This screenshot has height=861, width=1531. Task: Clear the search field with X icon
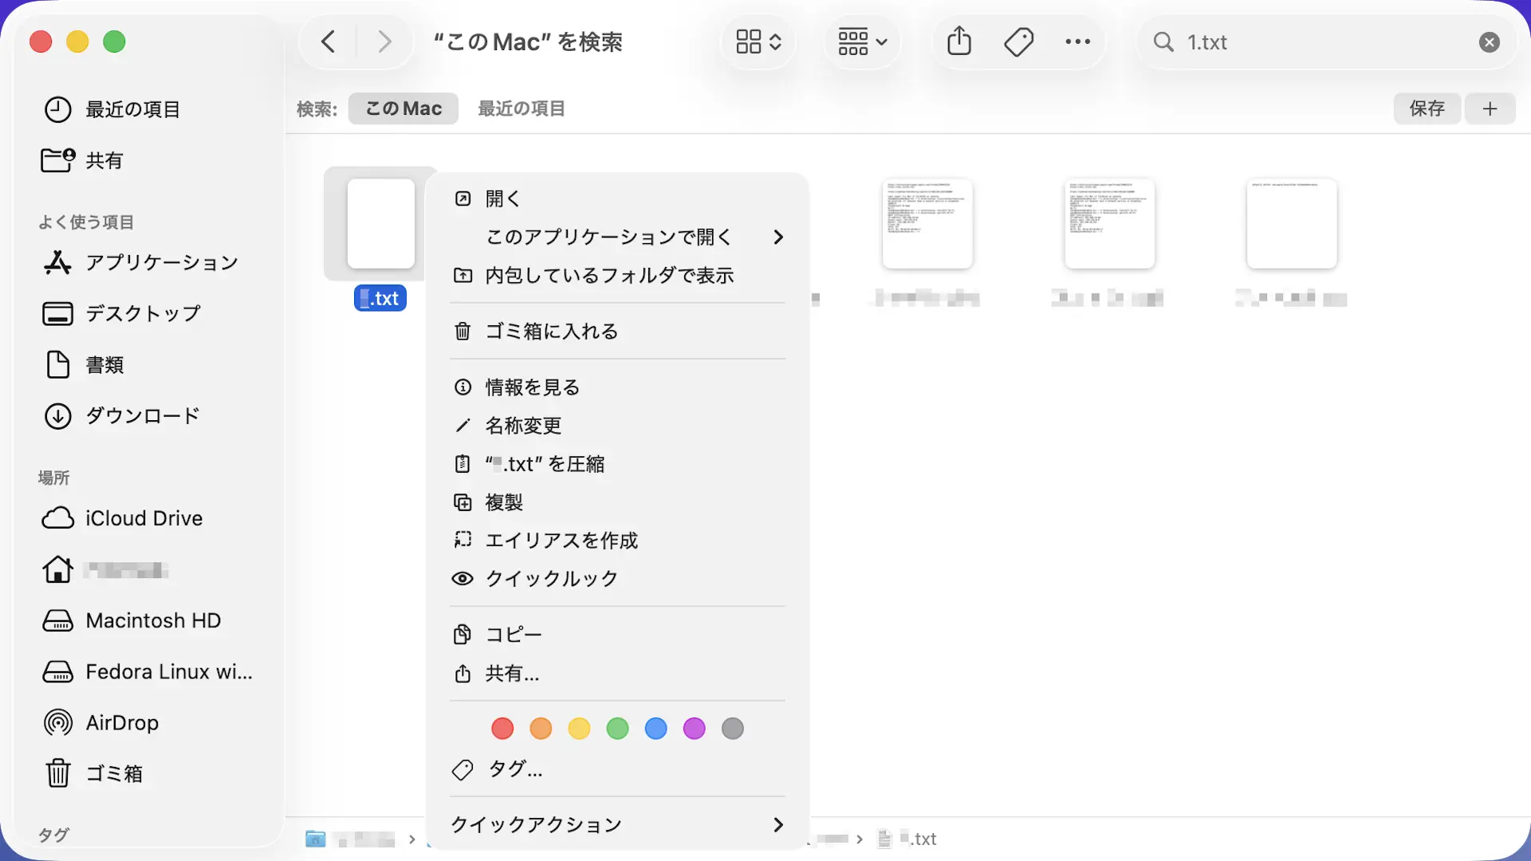point(1489,42)
